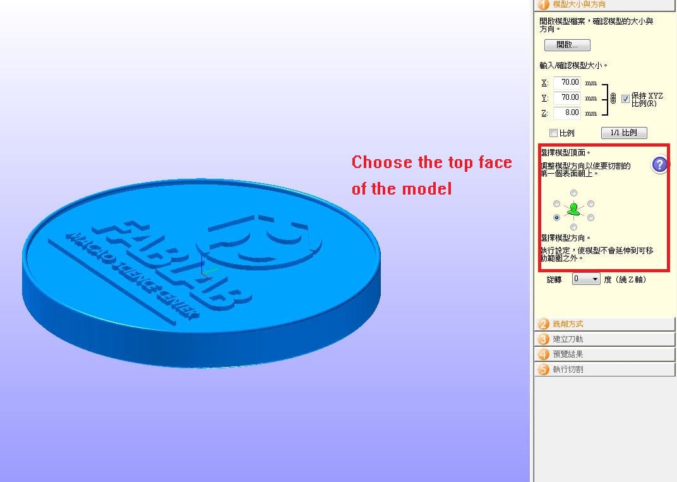Image resolution: width=677 pixels, height=482 pixels.
Task: Open step 3 建立刀軌 tab
Action: click(x=604, y=339)
